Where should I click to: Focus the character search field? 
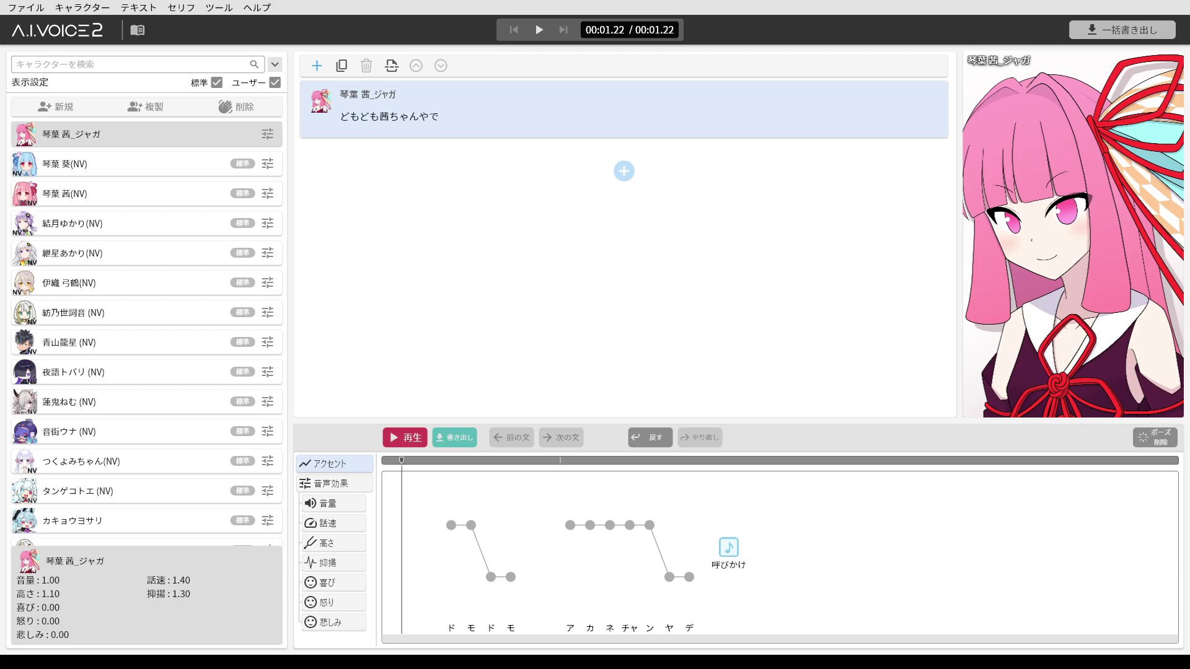(138, 64)
